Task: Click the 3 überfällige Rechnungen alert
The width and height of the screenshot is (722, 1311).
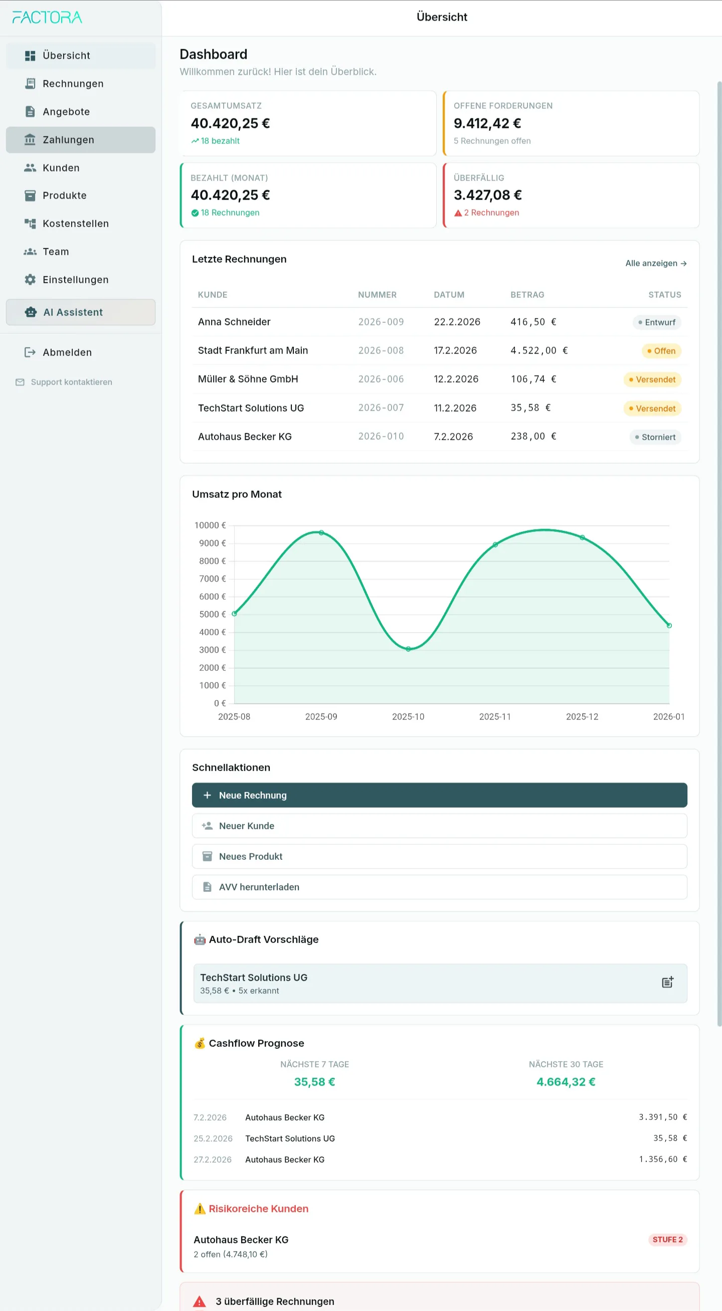Action: (x=439, y=1297)
